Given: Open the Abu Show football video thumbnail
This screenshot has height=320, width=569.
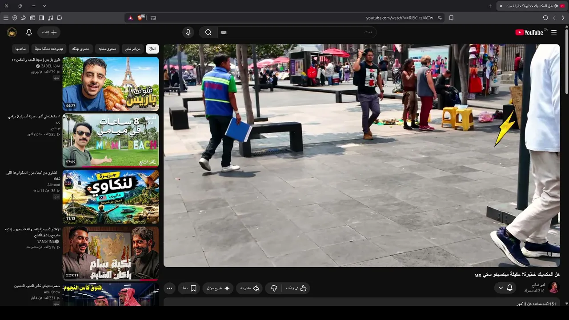Looking at the screenshot, I should coord(111,294).
